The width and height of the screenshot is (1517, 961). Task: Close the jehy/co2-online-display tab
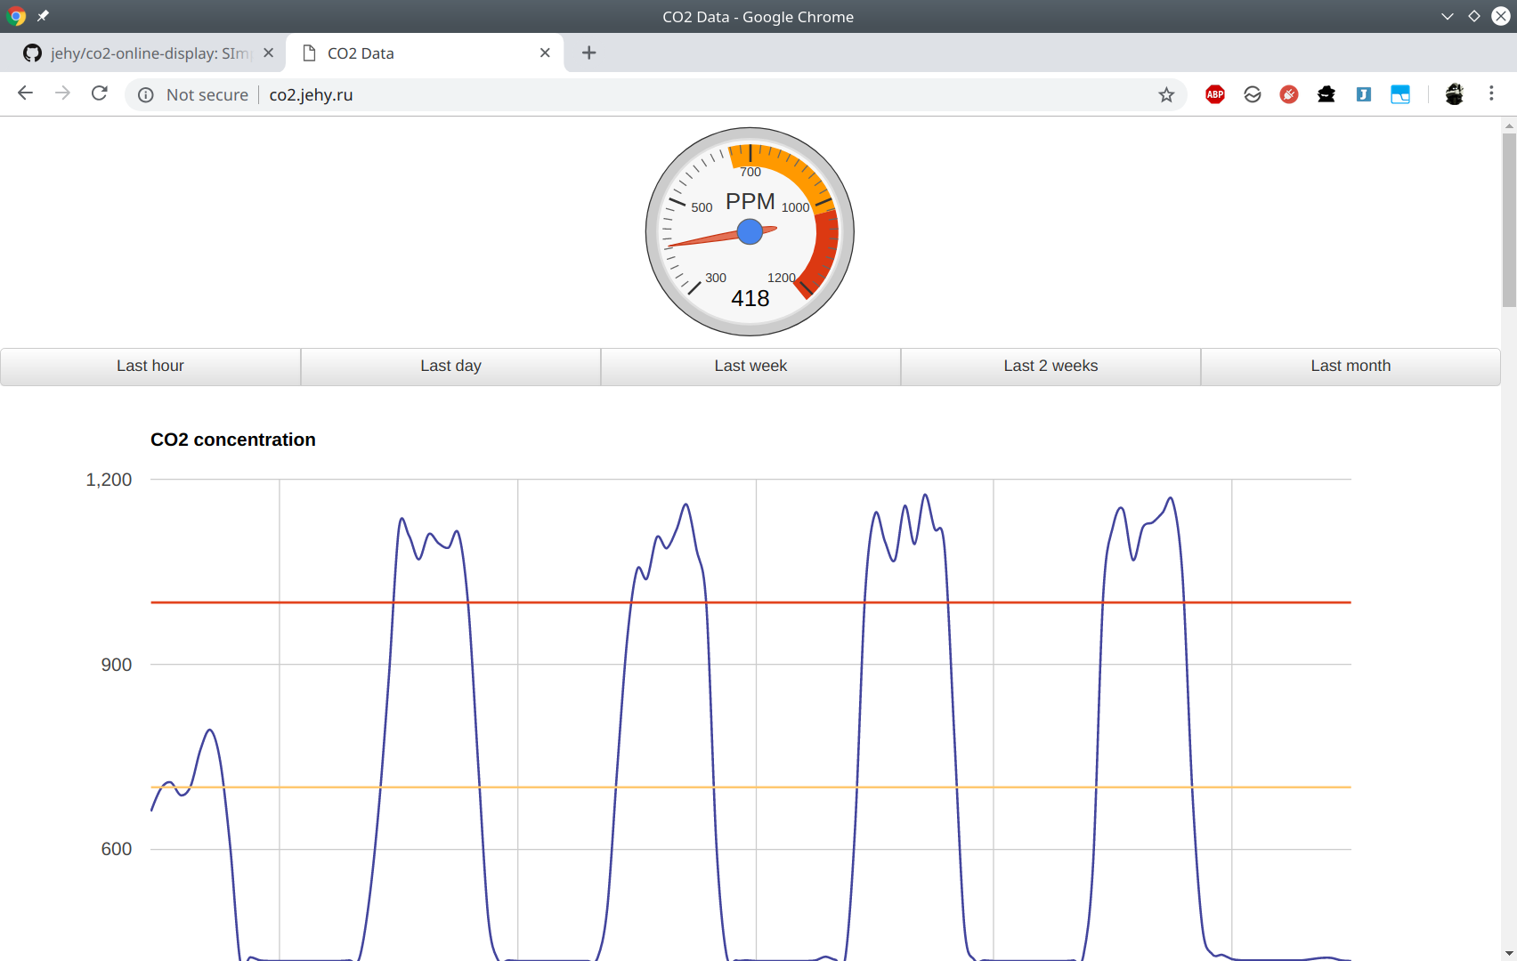point(268,52)
